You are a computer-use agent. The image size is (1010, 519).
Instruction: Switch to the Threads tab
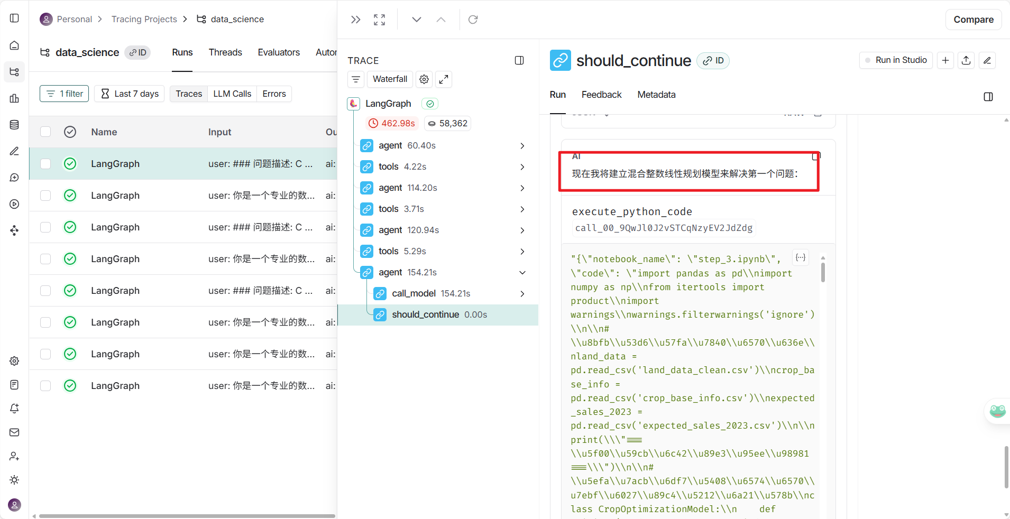pos(225,52)
